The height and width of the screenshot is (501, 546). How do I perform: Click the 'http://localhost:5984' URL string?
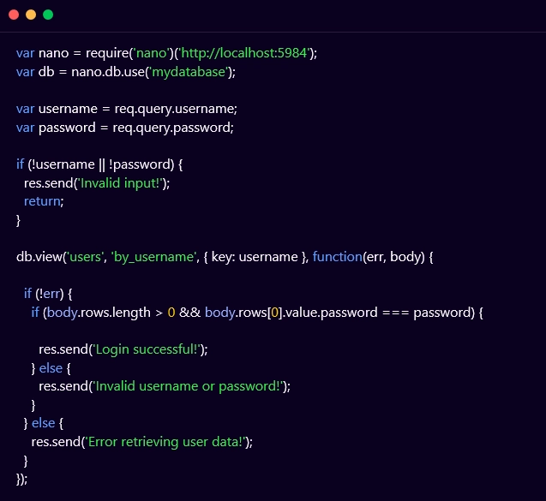pos(244,53)
